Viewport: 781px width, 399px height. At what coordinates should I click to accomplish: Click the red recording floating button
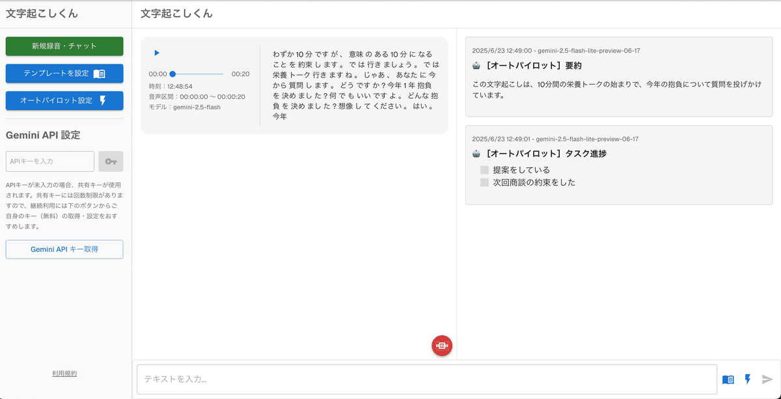(x=442, y=346)
